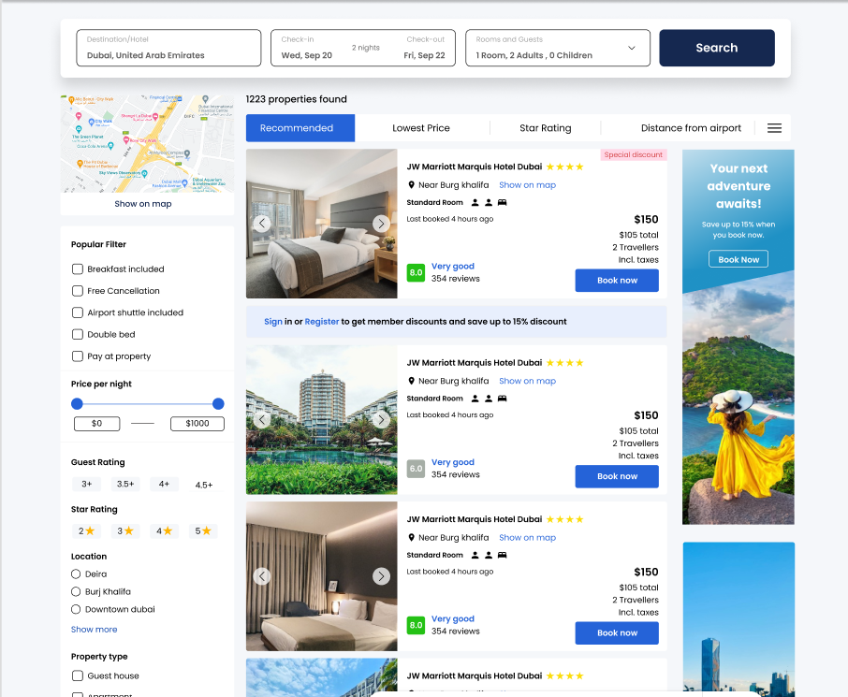Select Deira location radio button

coord(76,574)
